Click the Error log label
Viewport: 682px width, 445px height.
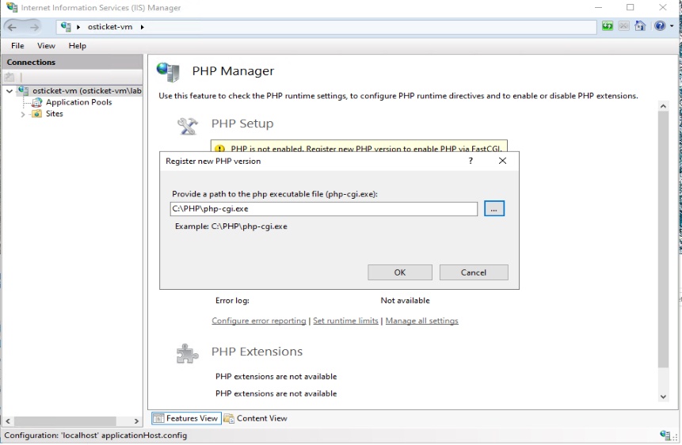232,301
